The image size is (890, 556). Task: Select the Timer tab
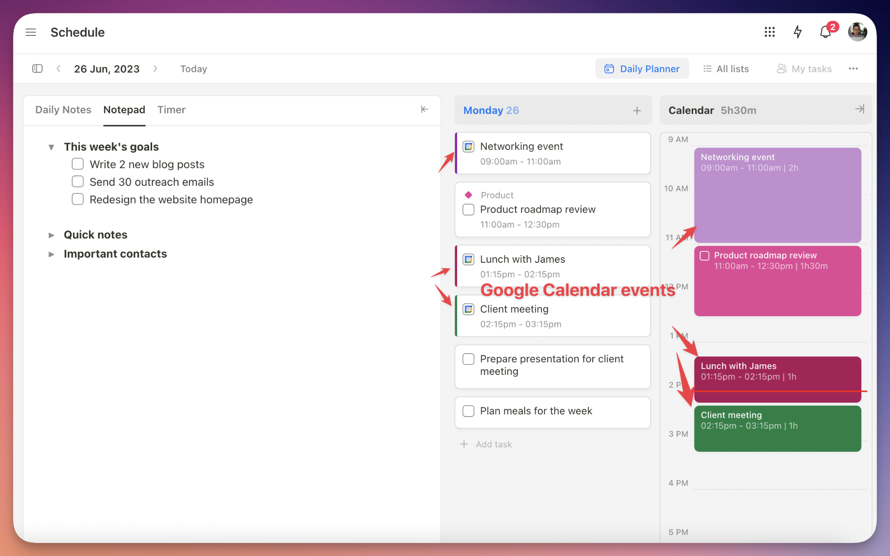click(x=171, y=109)
